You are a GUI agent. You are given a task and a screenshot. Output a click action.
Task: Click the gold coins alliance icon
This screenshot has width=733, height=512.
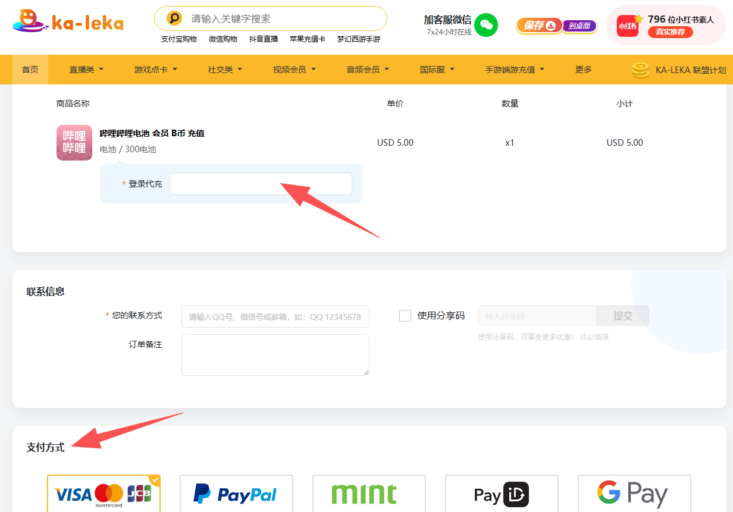click(x=640, y=70)
